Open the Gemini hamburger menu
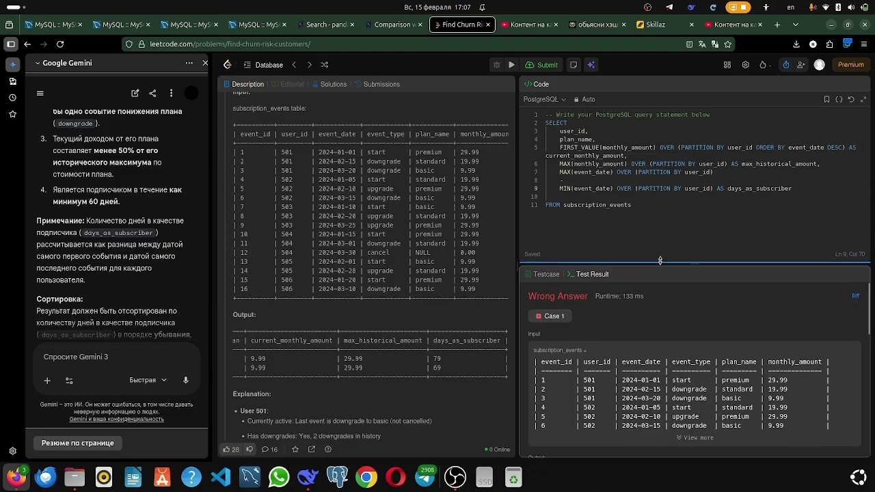 pos(40,94)
